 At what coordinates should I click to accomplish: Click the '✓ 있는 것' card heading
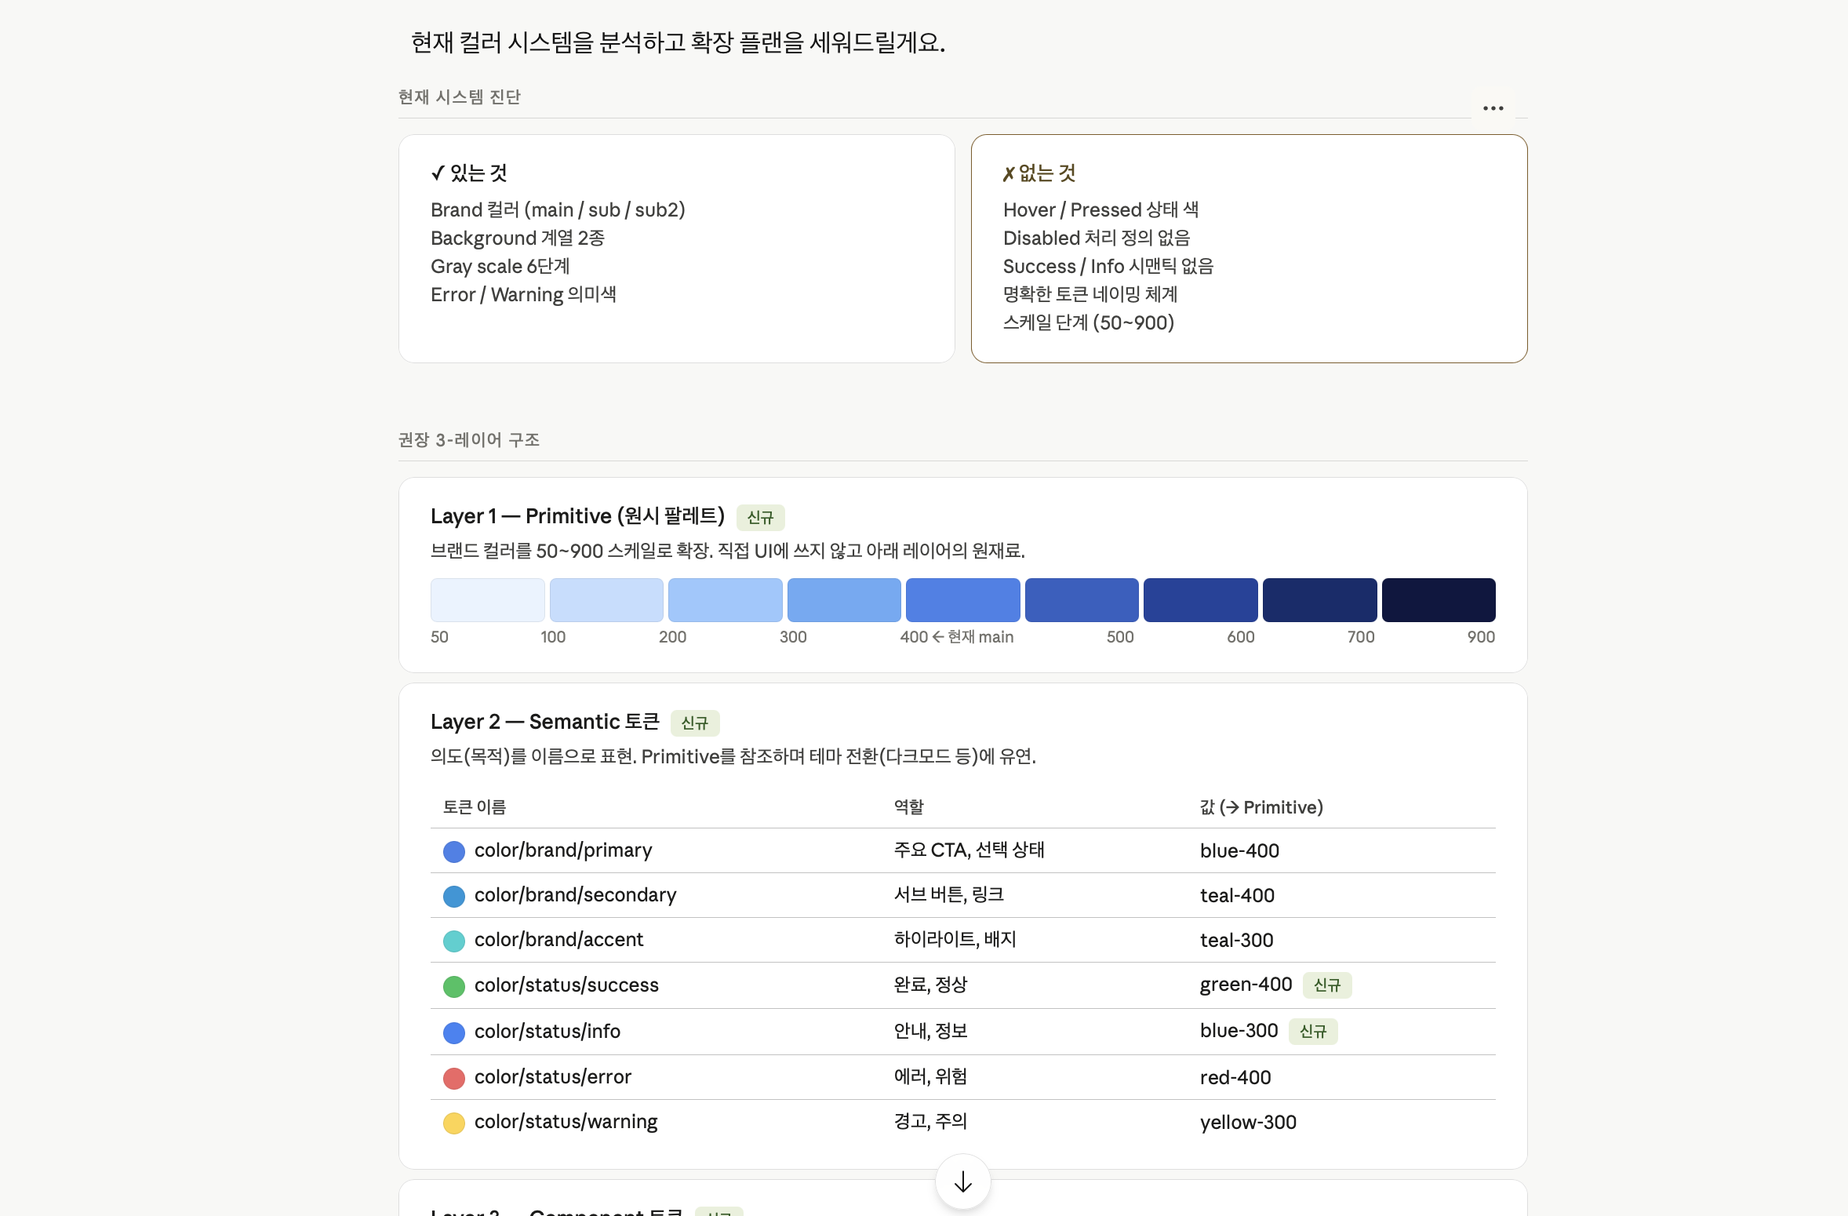pos(469,173)
